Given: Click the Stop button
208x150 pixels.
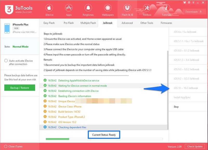Looking at the screenshot, I should point(188,107).
